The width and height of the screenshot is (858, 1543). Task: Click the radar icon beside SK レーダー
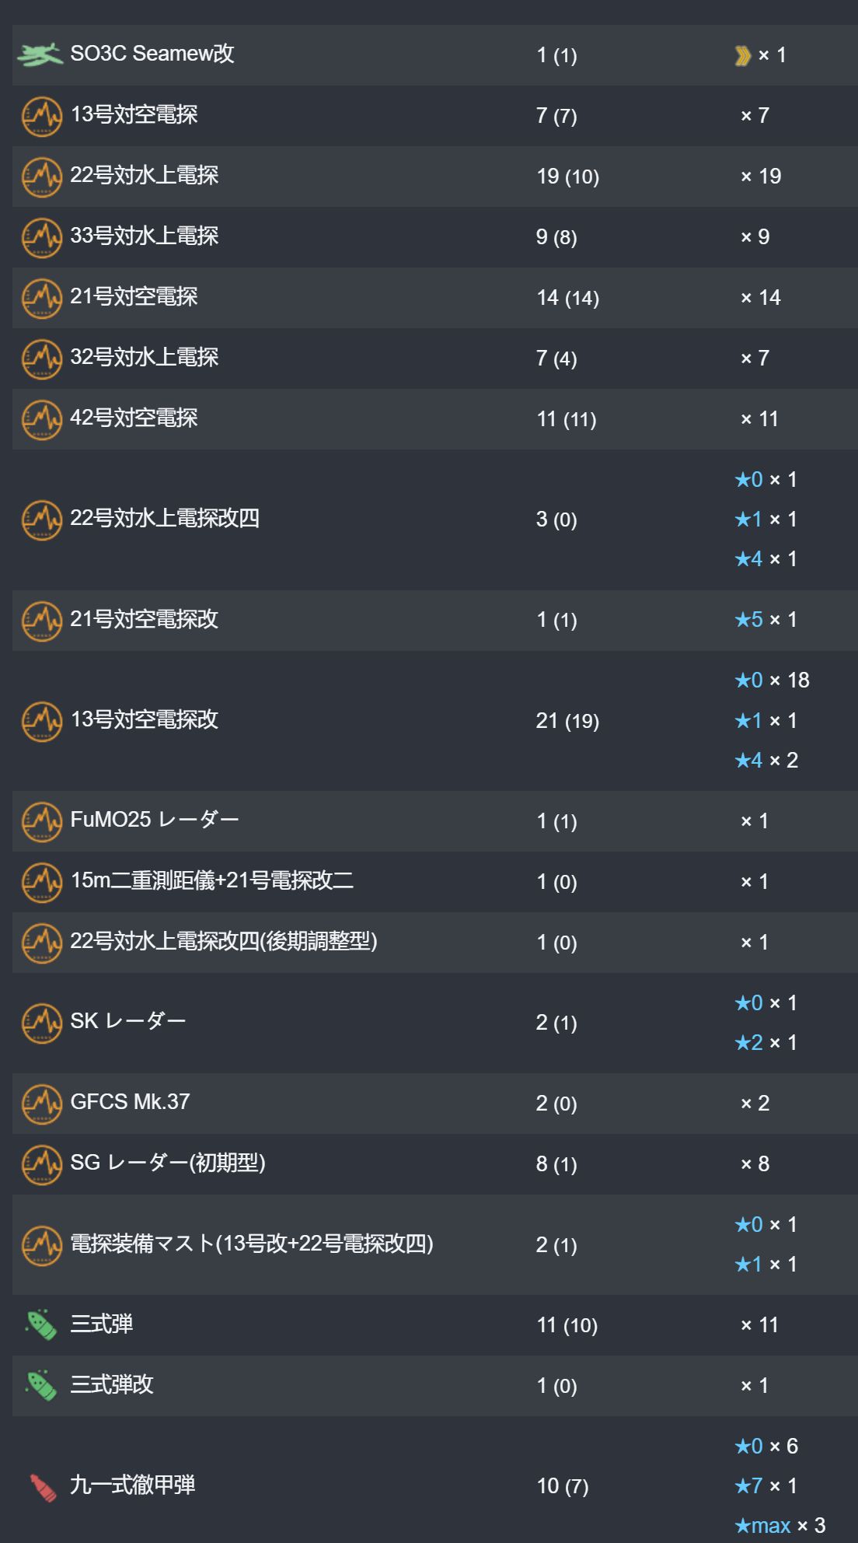point(41,1023)
